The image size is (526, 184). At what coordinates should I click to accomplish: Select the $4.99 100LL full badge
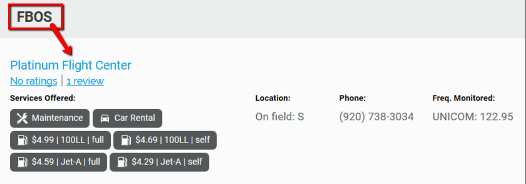pos(60,140)
